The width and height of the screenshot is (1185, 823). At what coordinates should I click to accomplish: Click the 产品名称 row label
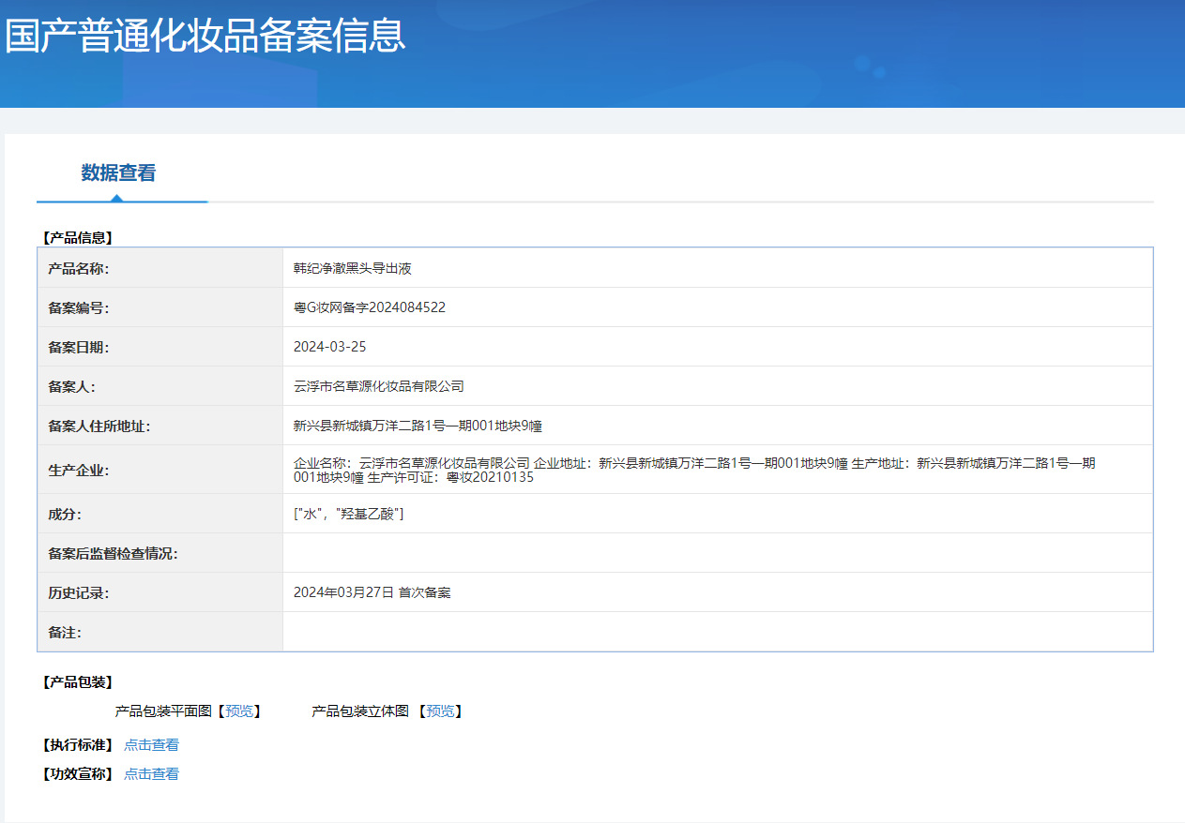click(79, 268)
